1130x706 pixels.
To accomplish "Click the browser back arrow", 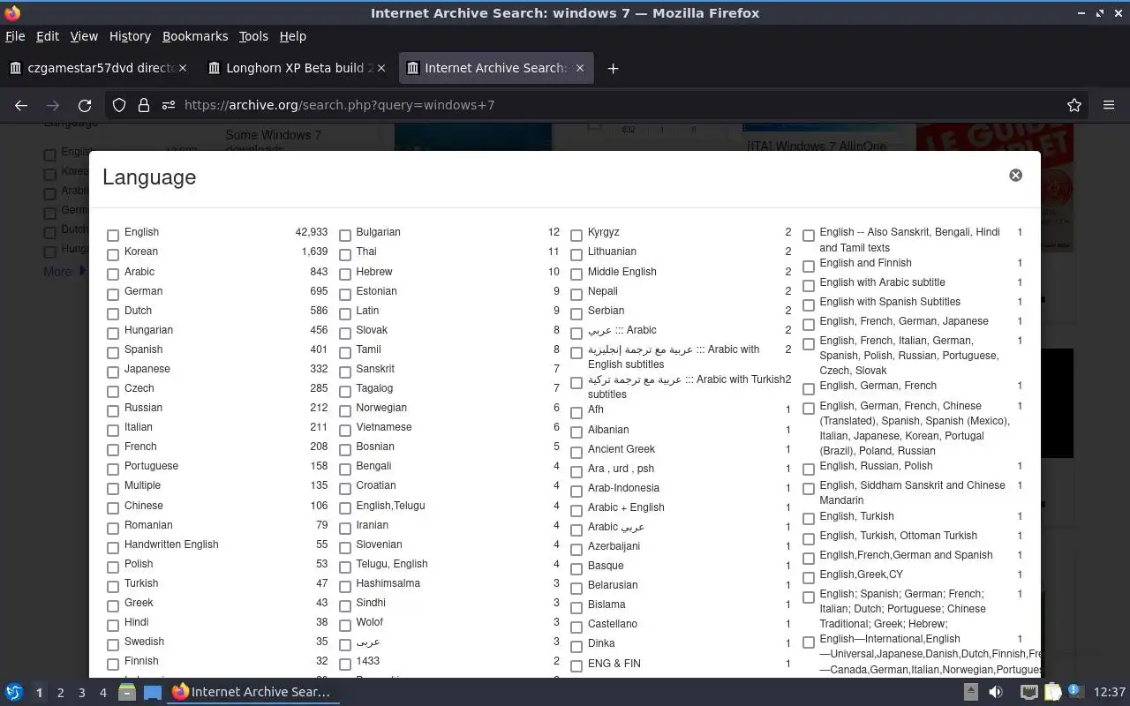I will click(x=21, y=105).
